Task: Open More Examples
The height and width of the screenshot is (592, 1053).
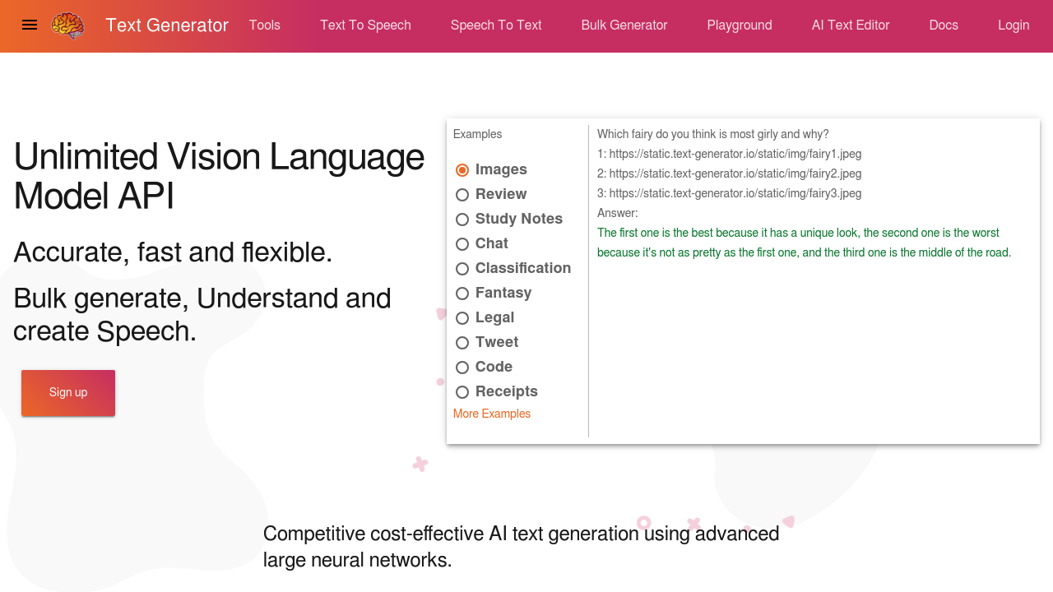Action: 491,414
